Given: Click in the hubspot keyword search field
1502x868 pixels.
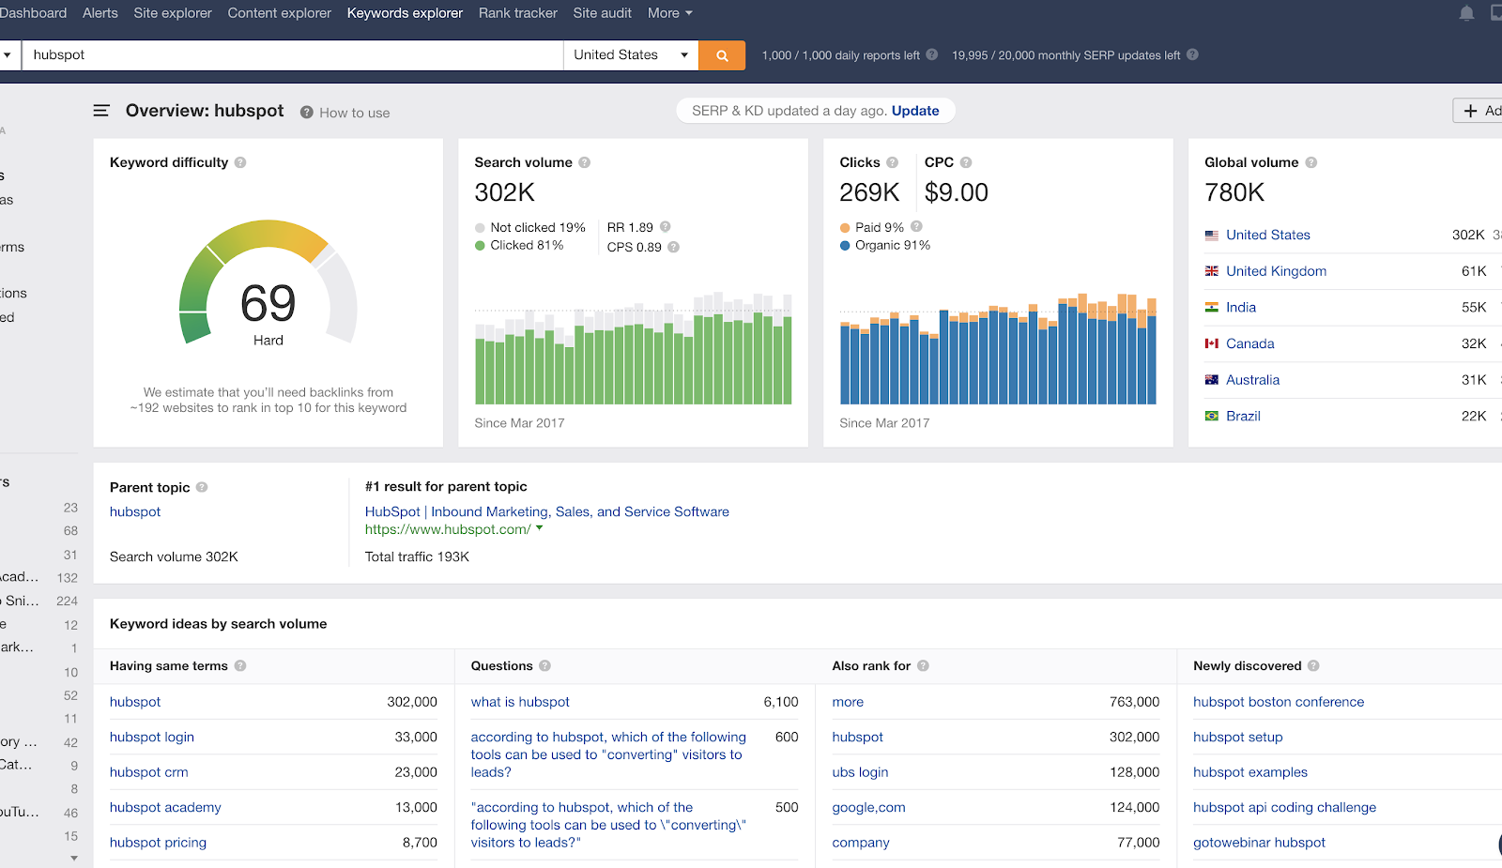Looking at the screenshot, I should click(x=291, y=55).
